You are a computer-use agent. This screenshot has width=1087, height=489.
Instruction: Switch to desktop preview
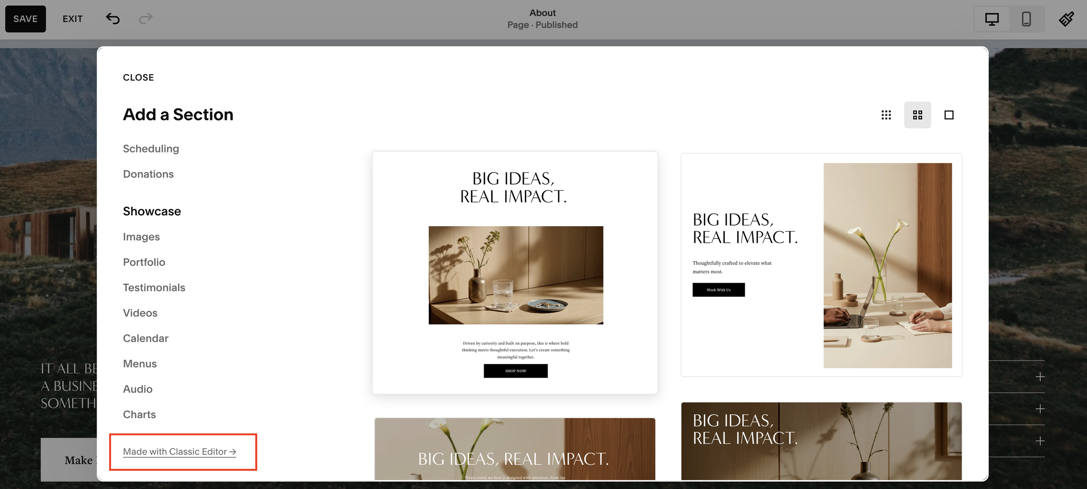(x=991, y=19)
